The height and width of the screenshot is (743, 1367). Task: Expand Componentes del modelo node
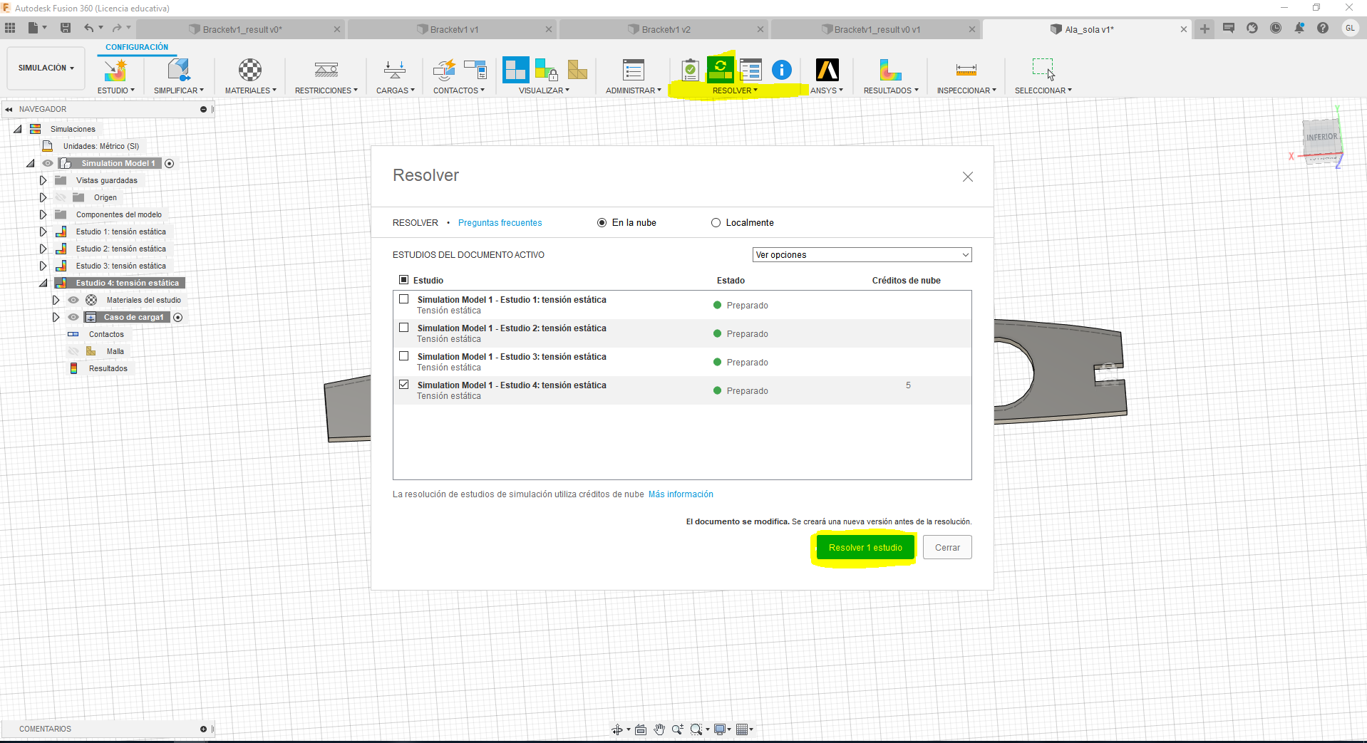pos(43,214)
